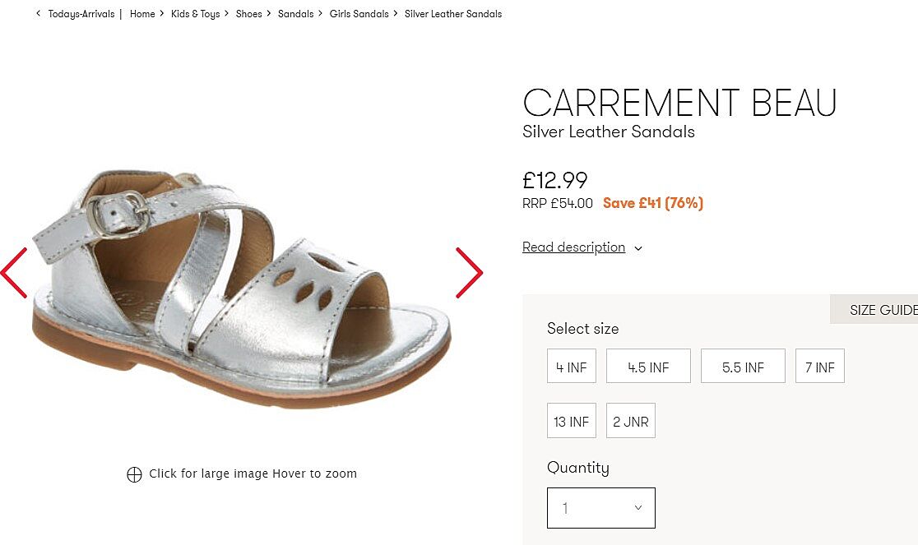Return to Todays-Arrivals page
This screenshot has height=545, width=918.
pyautogui.click(x=81, y=14)
